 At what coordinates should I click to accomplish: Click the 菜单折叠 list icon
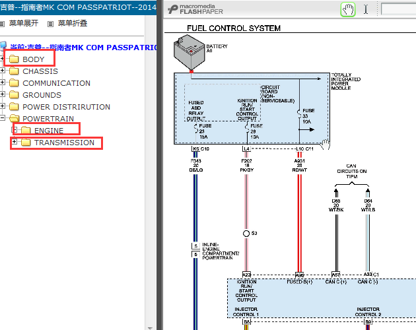click(x=50, y=24)
